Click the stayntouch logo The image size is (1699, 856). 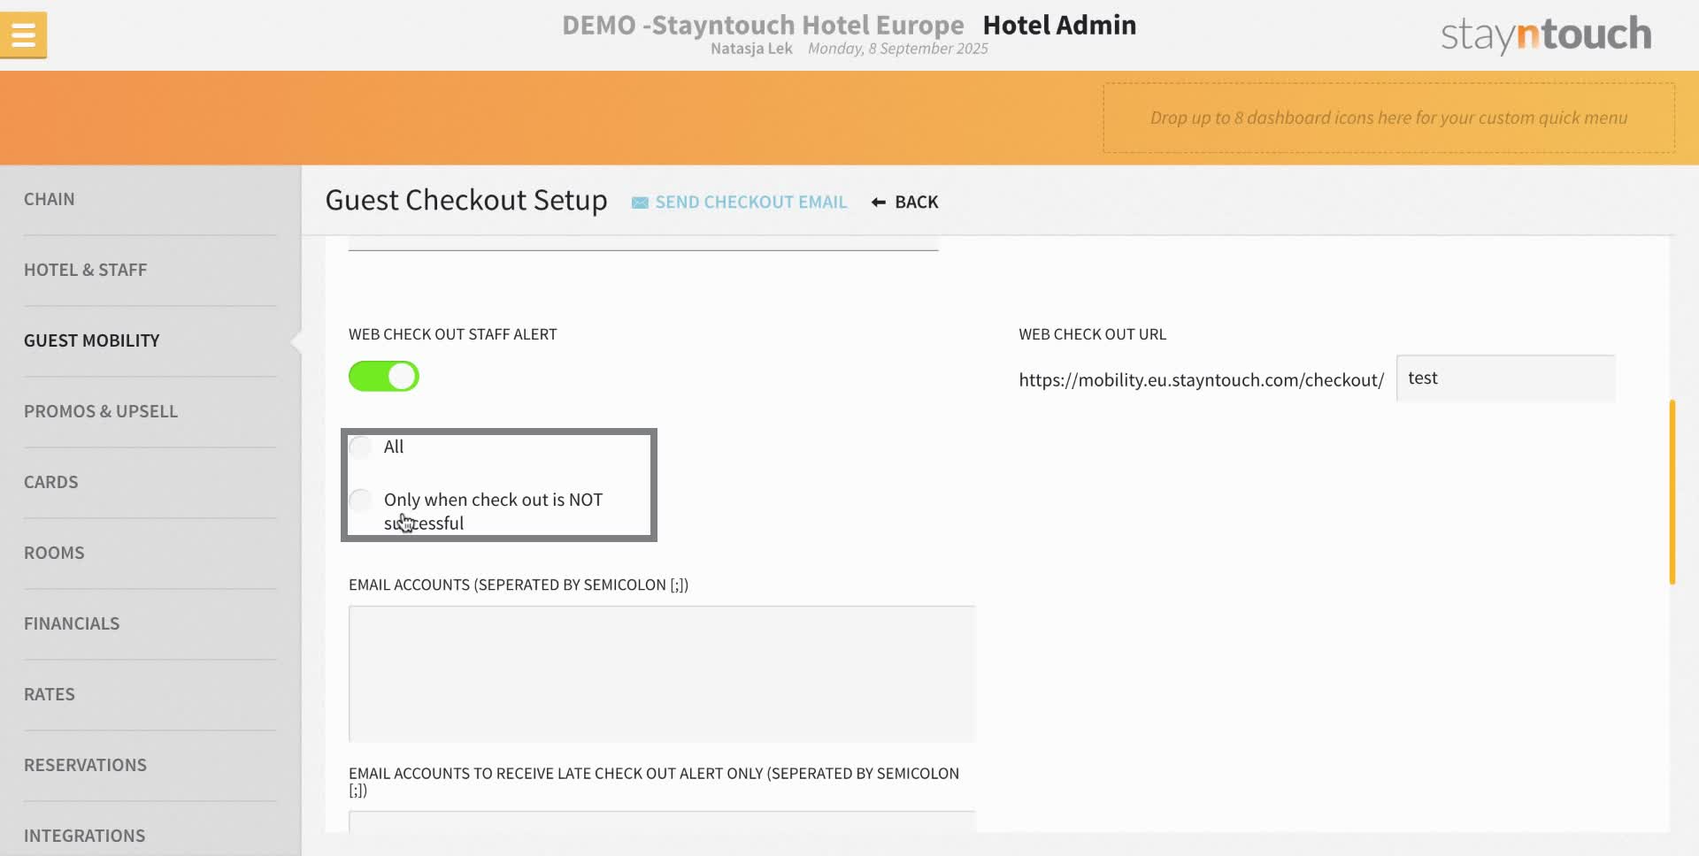tap(1545, 34)
